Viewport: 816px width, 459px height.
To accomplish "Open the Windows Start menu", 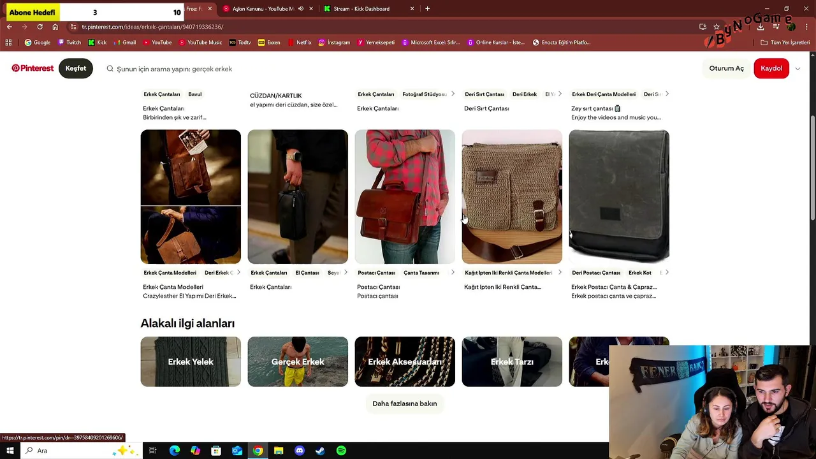I will point(10,451).
